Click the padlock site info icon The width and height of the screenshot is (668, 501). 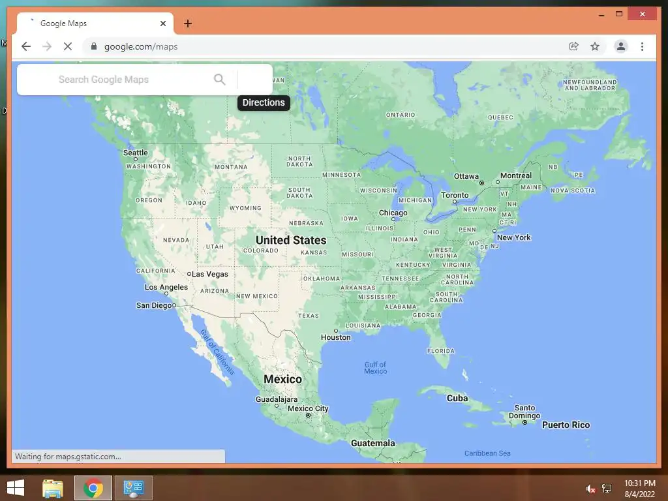pos(94,46)
